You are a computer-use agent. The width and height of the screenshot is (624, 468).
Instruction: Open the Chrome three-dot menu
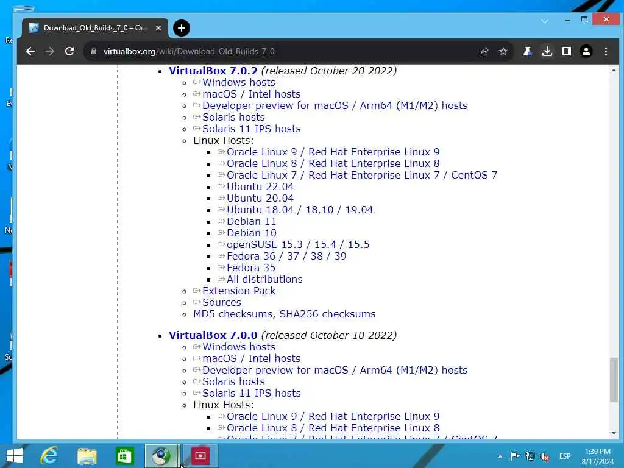point(606,51)
